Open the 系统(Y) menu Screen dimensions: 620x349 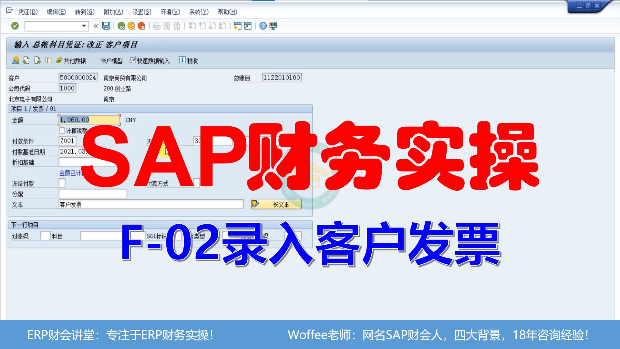coord(199,12)
